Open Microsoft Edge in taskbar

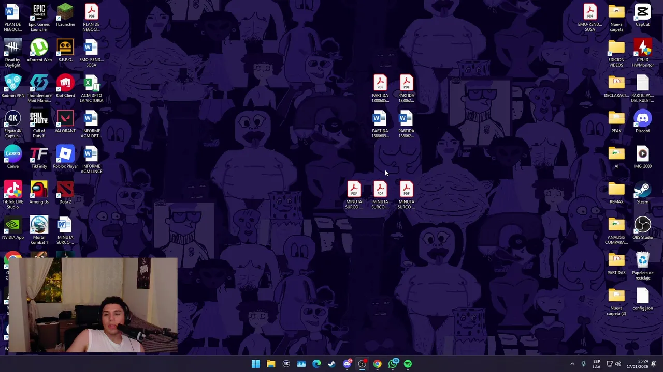click(316, 364)
